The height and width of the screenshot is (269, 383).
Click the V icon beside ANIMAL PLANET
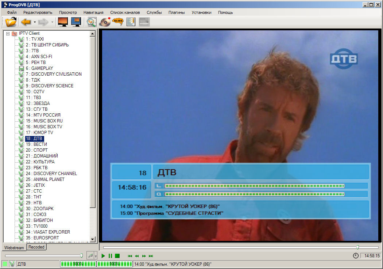pos(22,179)
